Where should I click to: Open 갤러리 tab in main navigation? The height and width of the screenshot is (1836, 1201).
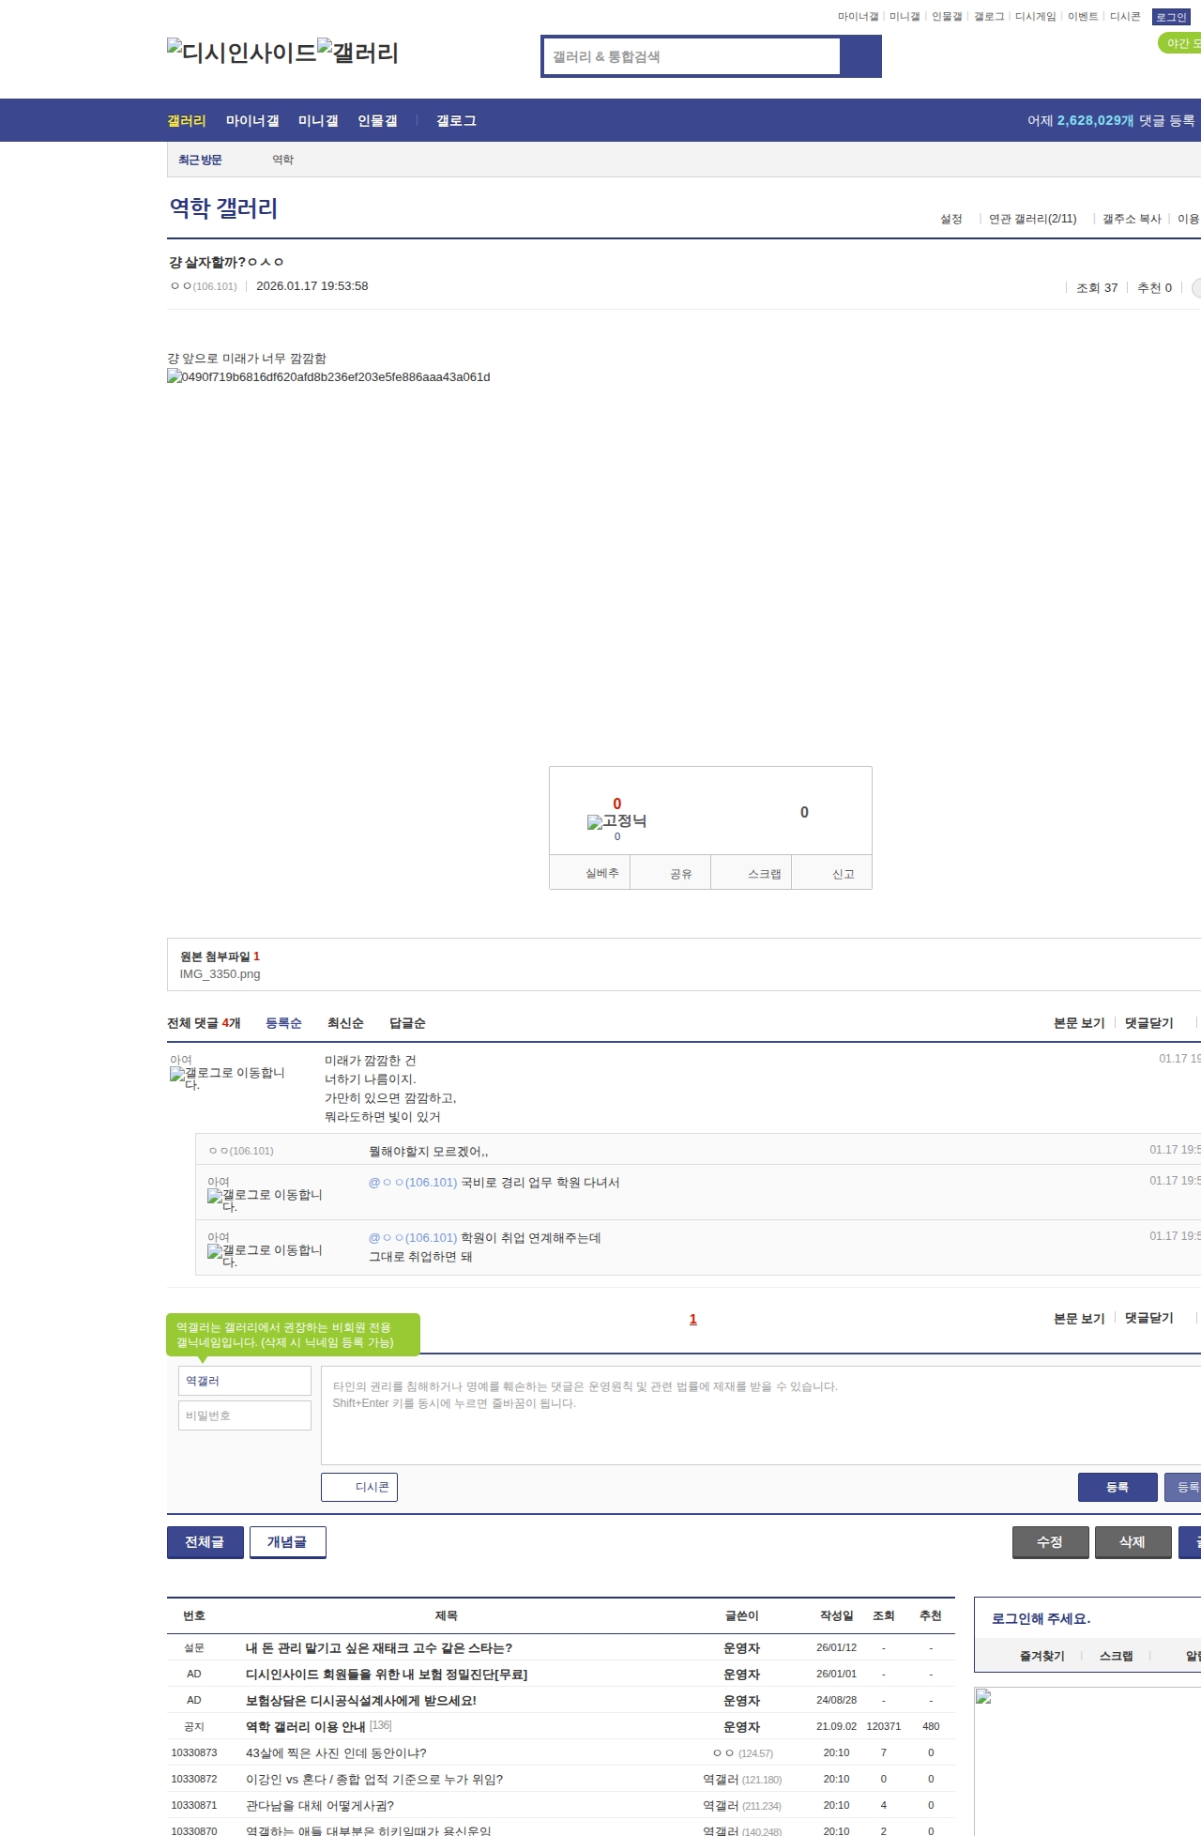tap(187, 120)
